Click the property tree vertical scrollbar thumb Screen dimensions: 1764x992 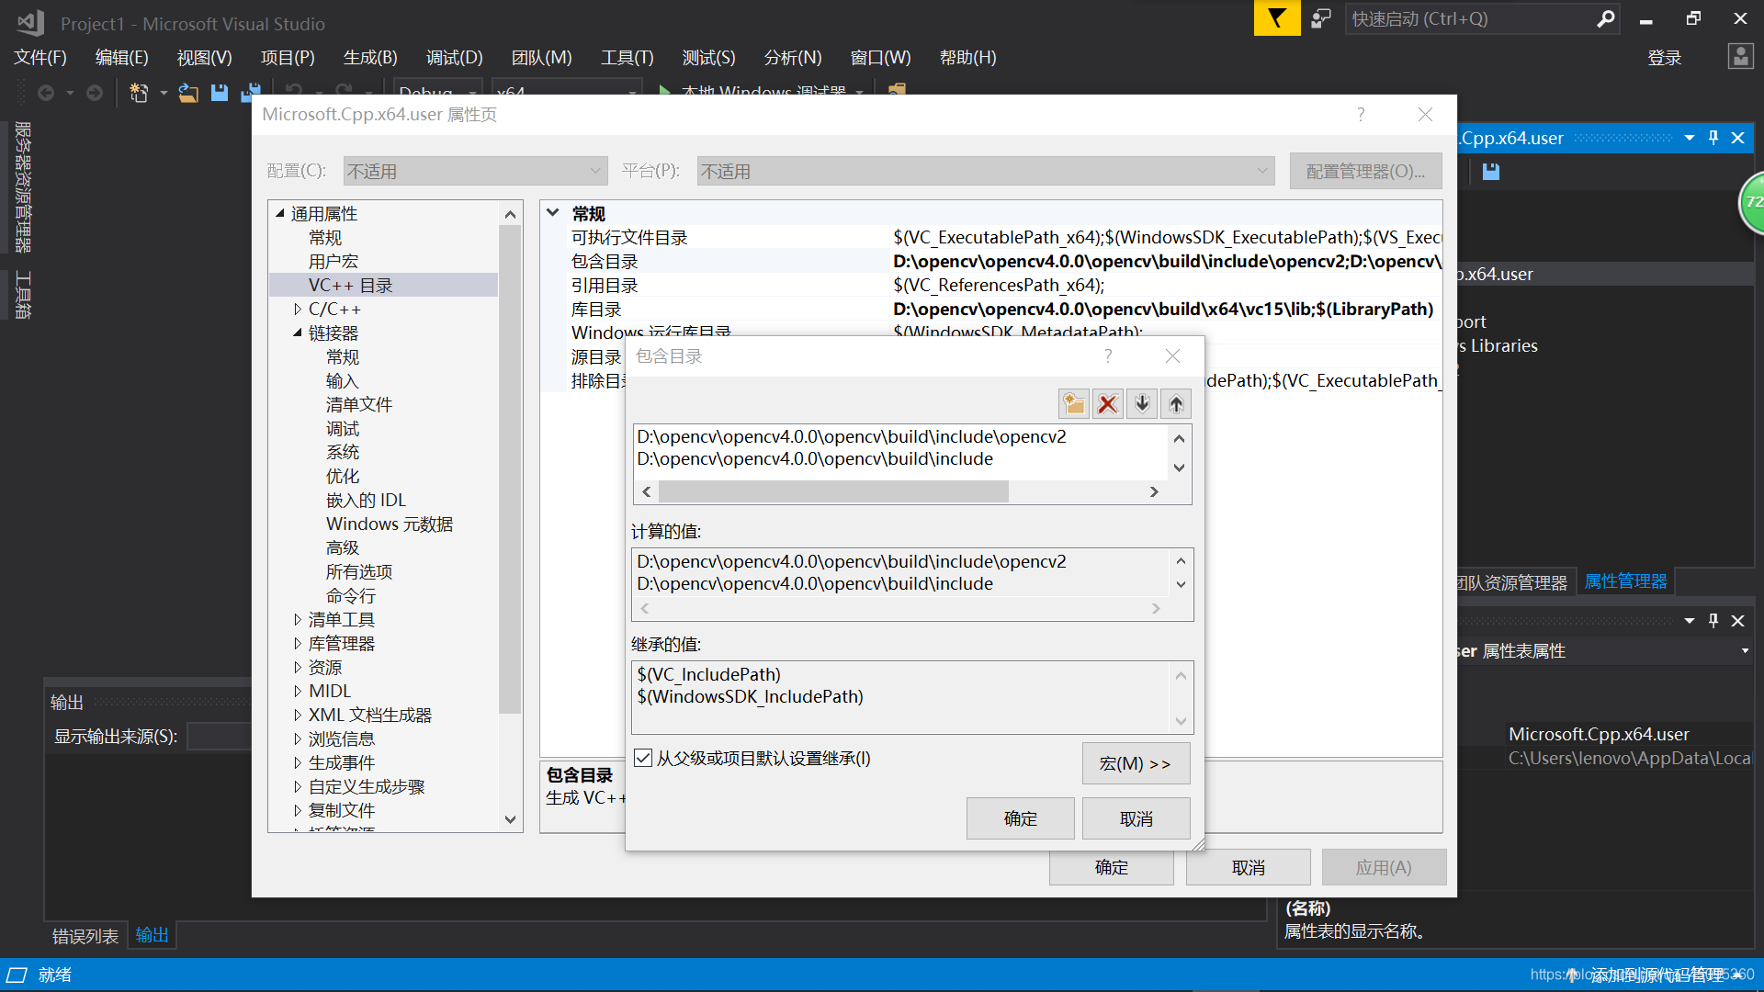click(510, 468)
